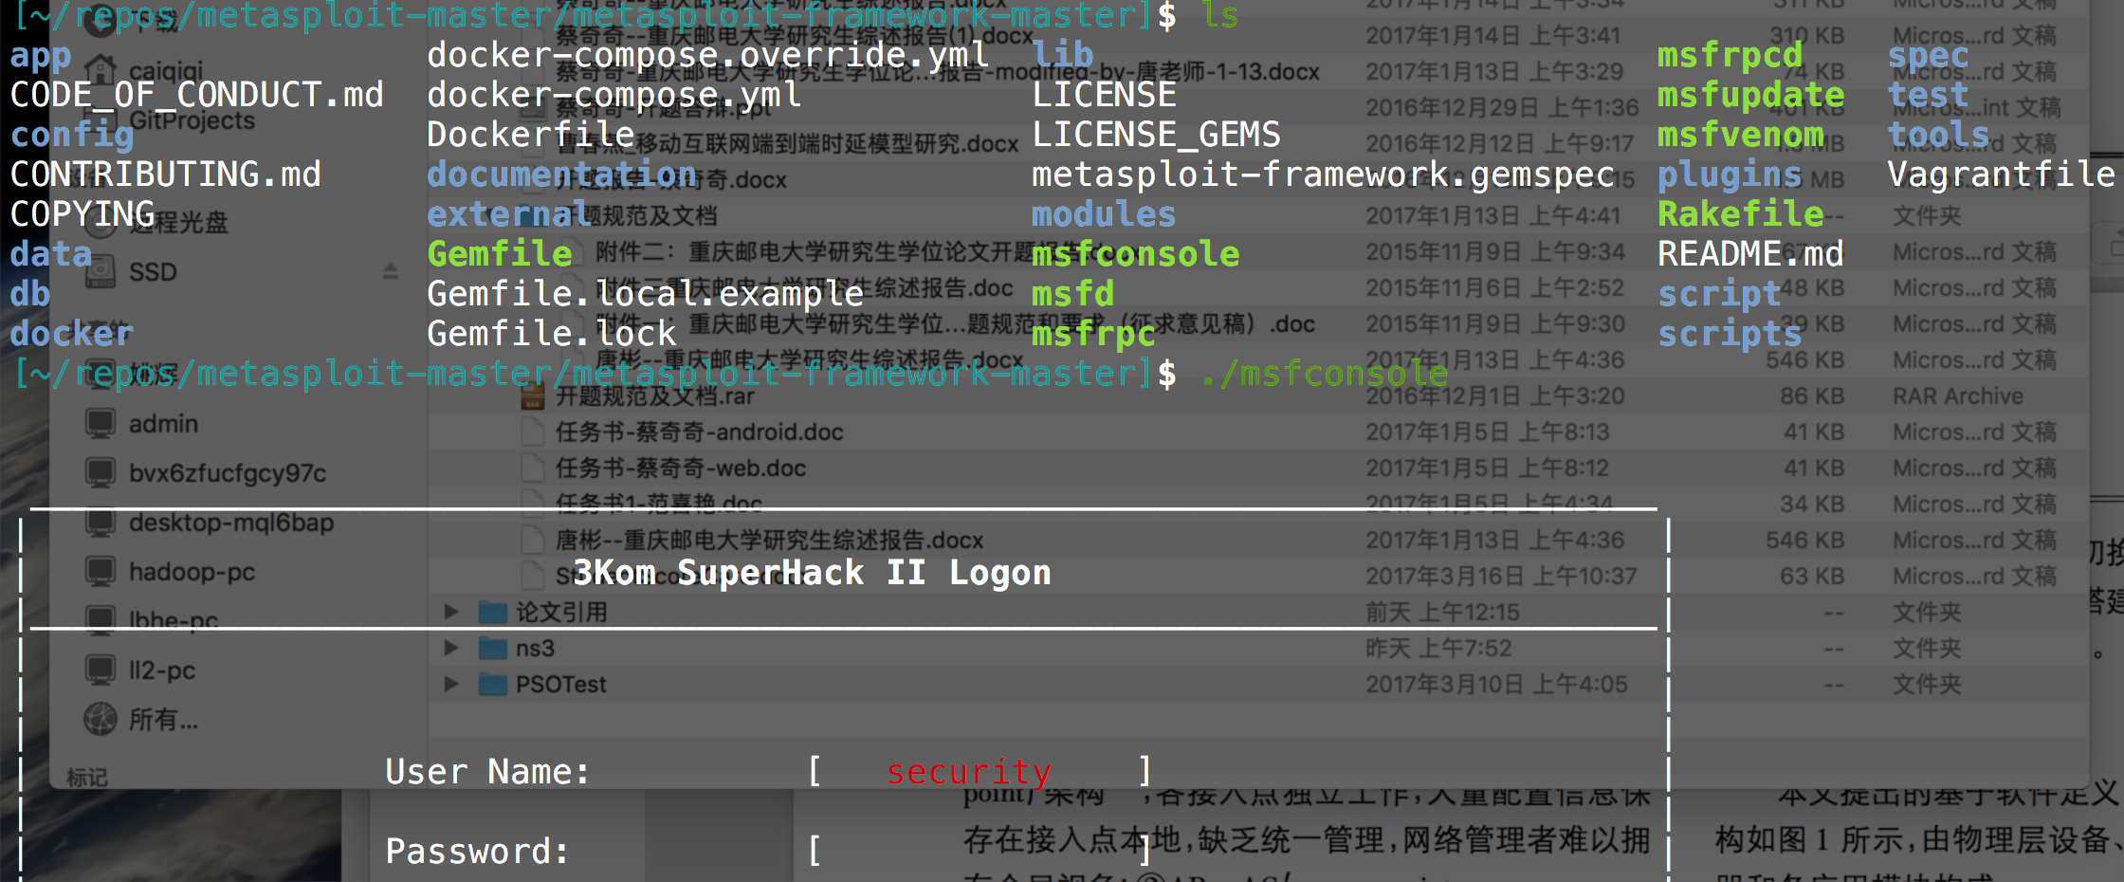Viewport: 2124px width, 882px height.
Task: Expand the 论文引用 folder
Action: 450,612
